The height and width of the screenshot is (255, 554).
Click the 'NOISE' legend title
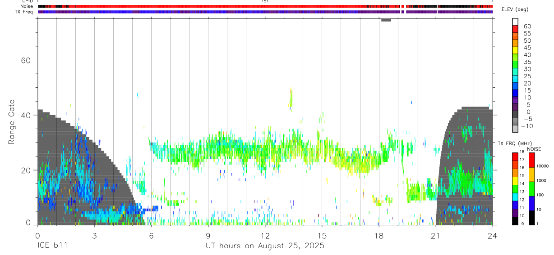(534, 149)
